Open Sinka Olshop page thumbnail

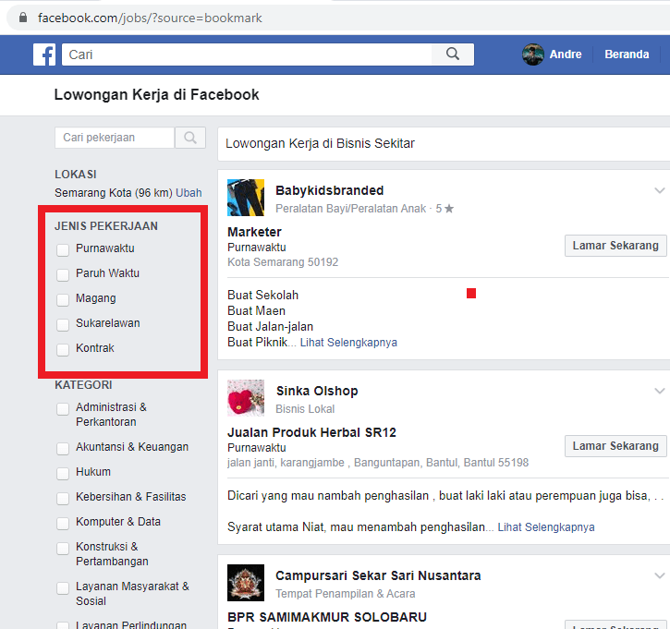pos(246,398)
